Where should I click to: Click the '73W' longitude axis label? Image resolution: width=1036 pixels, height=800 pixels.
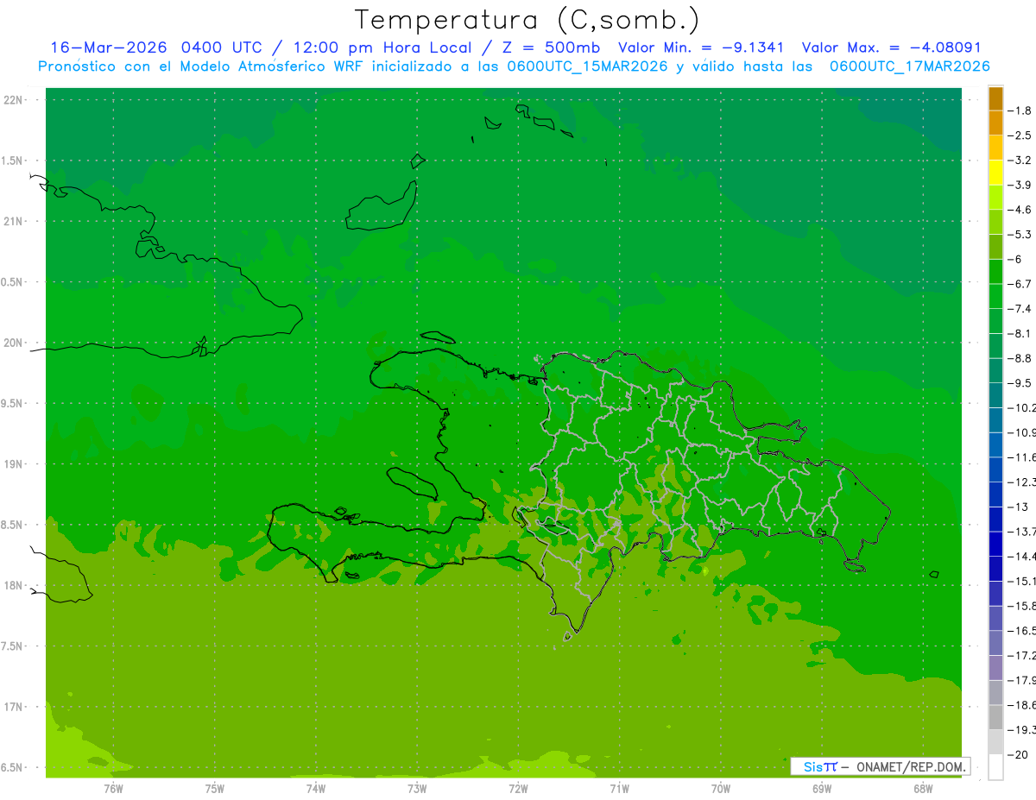click(x=417, y=789)
